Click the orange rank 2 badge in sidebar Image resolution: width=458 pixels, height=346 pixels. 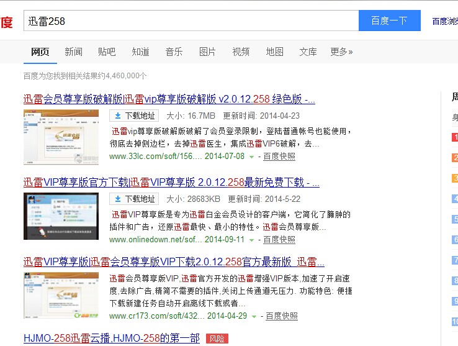[455, 158]
